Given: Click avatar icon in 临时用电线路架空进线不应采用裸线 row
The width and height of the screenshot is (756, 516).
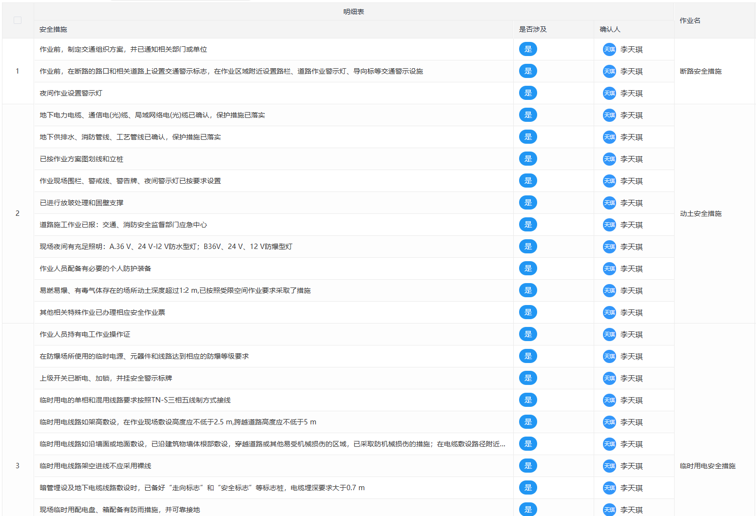Looking at the screenshot, I should click(x=609, y=466).
